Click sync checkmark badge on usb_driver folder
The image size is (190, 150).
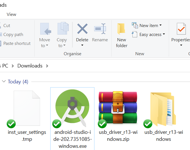148,124
